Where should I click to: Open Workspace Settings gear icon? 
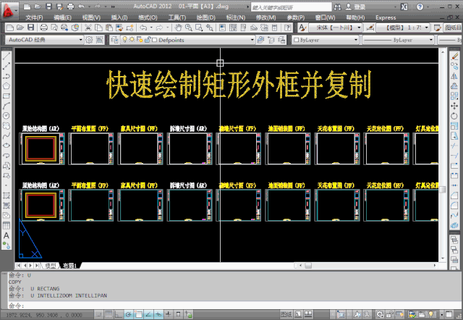89,40
